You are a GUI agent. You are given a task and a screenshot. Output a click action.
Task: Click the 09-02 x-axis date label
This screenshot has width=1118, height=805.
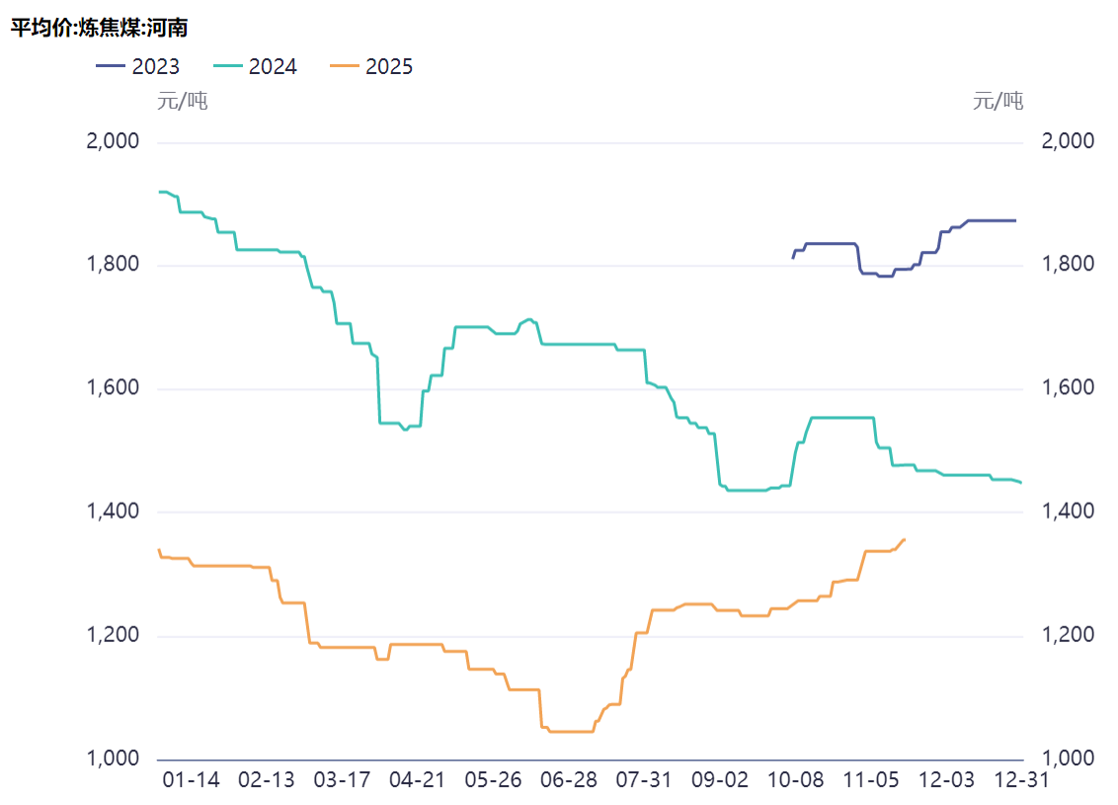[x=720, y=780]
